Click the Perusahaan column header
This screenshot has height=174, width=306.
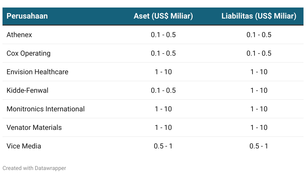[27, 16]
